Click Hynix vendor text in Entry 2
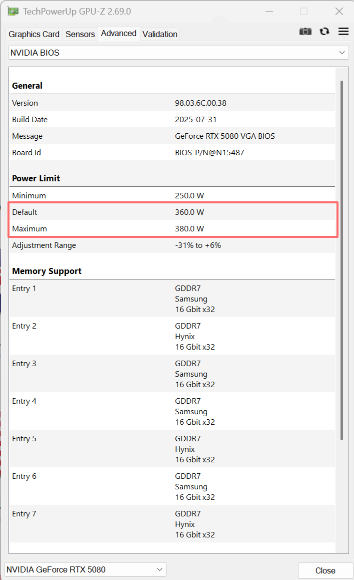The width and height of the screenshot is (354, 580). 184,337
